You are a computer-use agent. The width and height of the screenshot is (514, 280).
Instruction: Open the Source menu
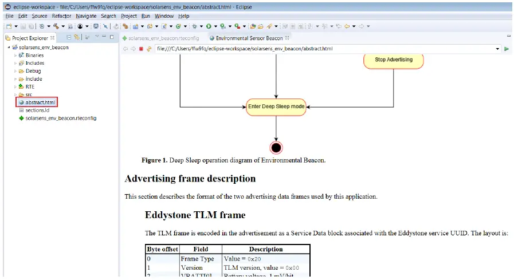pos(40,15)
